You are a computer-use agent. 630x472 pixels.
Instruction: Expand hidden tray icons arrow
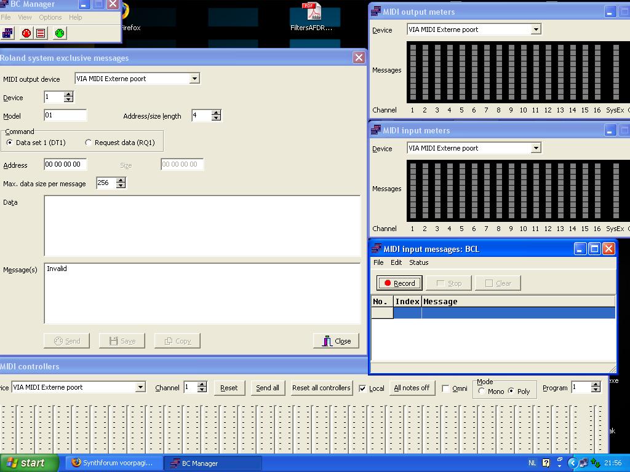point(572,463)
